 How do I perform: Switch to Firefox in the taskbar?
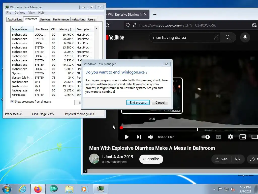38,189
